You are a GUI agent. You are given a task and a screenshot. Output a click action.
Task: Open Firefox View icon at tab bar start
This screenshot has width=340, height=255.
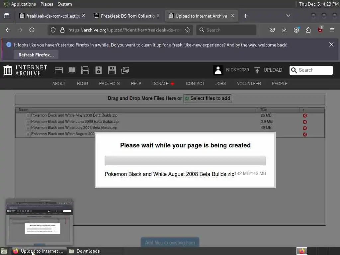(x=7, y=16)
